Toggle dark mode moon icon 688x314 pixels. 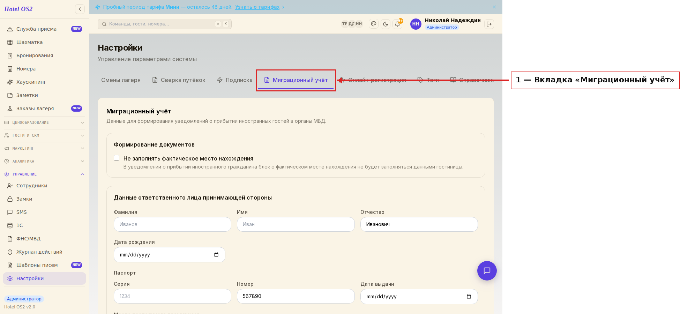[x=386, y=24]
